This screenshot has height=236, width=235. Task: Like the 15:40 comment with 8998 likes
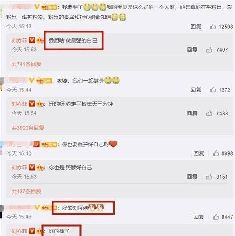(216, 153)
